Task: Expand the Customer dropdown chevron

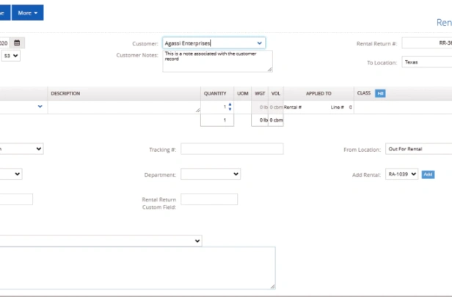Action: pyautogui.click(x=260, y=43)
